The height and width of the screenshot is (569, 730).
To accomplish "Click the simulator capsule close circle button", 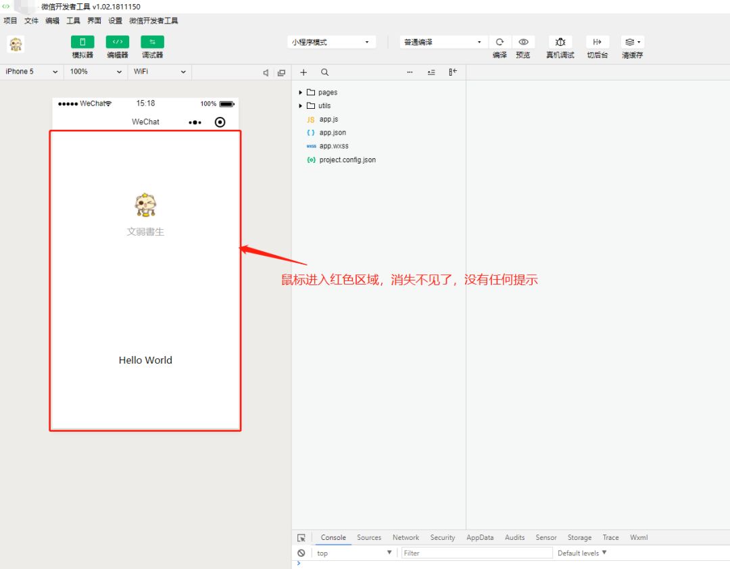I will pyautogui.click(x=220, y=122).
